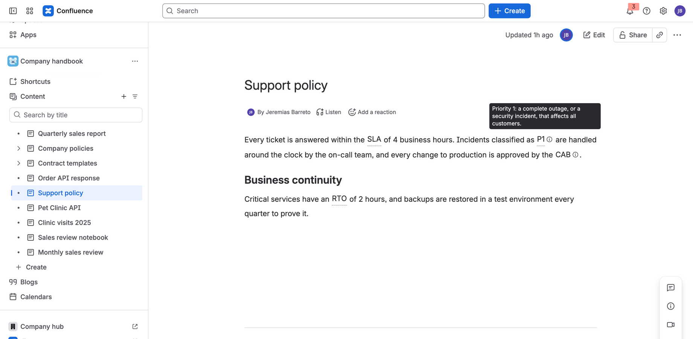Open the app switcher grid icon
This screenshot has width=693, height=339.
(x=30, y=11)
